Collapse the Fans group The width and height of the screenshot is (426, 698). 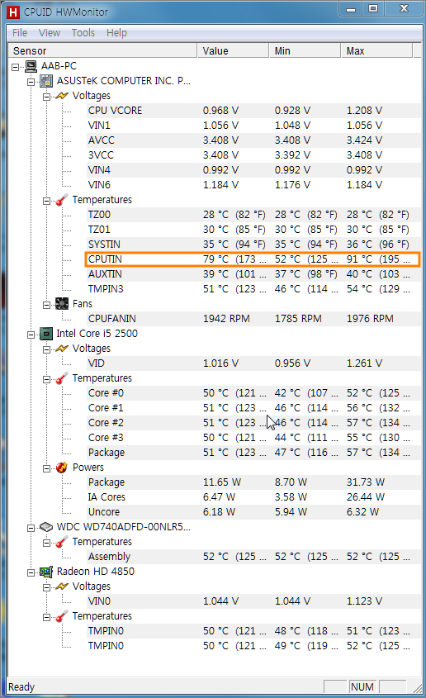46,305
